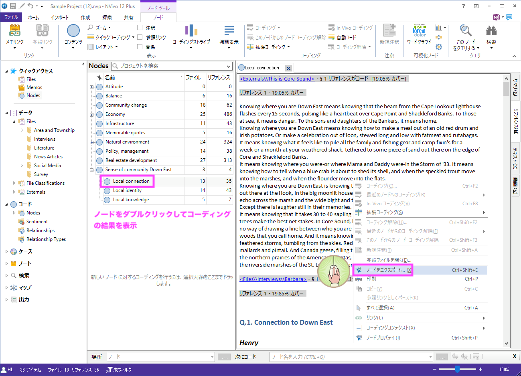This screenshot has width=521, height=376.
Task: Adjust the zoom slider in status bar
Action: 457,369
